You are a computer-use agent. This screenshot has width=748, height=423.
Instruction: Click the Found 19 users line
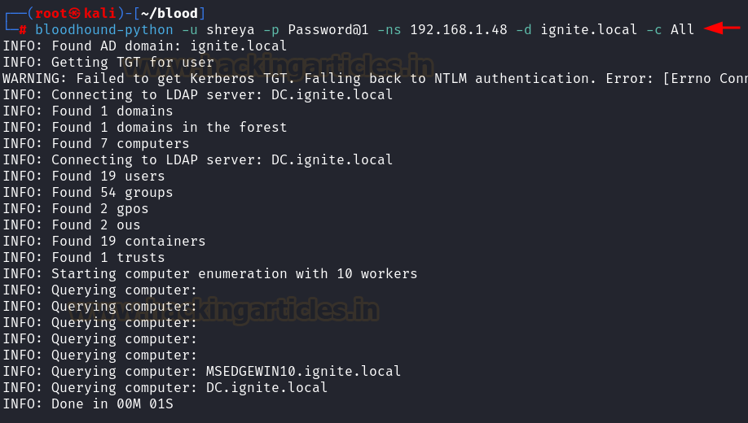pyautogui.click(x=84, y=176)
